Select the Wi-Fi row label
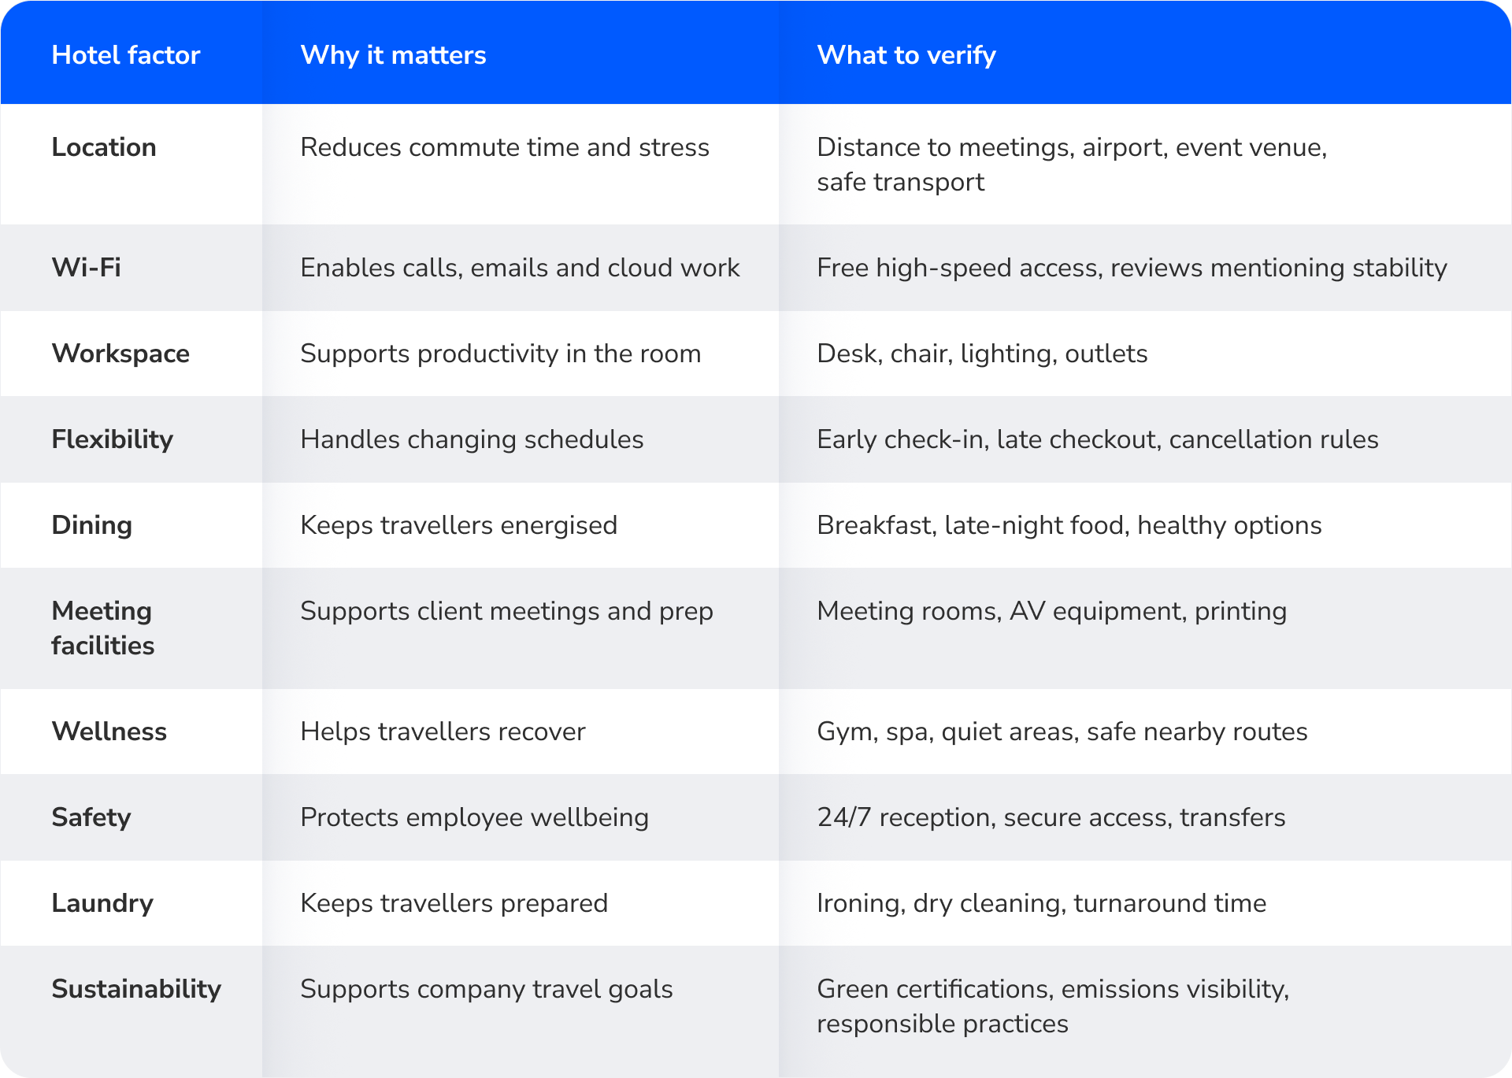This screenshot has height=1078, width=1512. click(x=86, y=268)
